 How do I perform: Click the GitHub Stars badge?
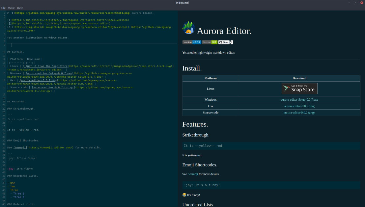pyautogui.click(x=224, y=42)
